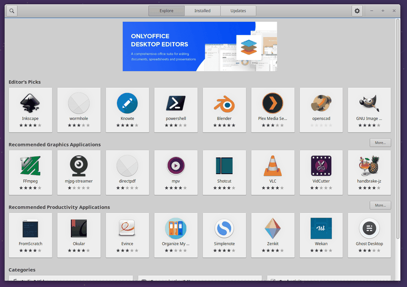Open the Shotcut app icon

click(224, 166)
